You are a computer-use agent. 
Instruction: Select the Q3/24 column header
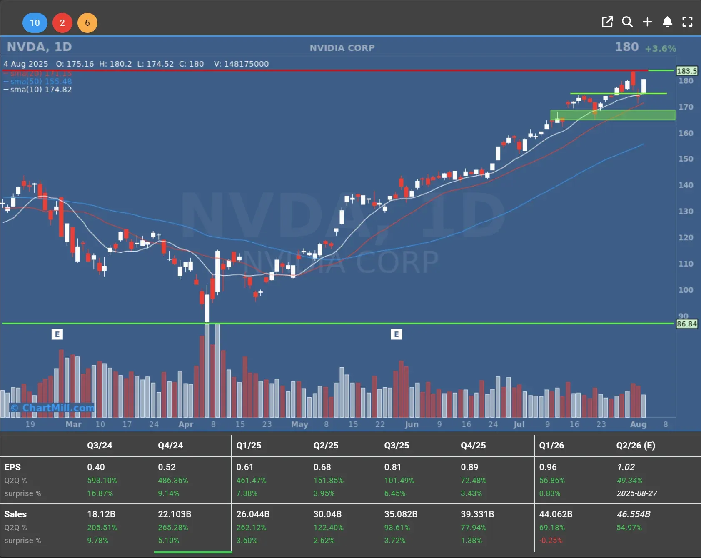pos(100,445)
